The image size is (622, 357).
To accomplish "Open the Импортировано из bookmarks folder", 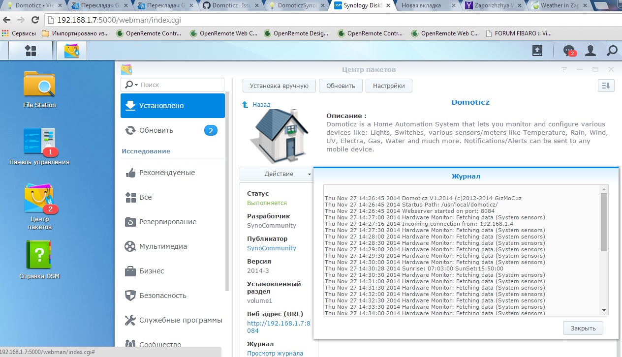I will [x=76, y=33].
